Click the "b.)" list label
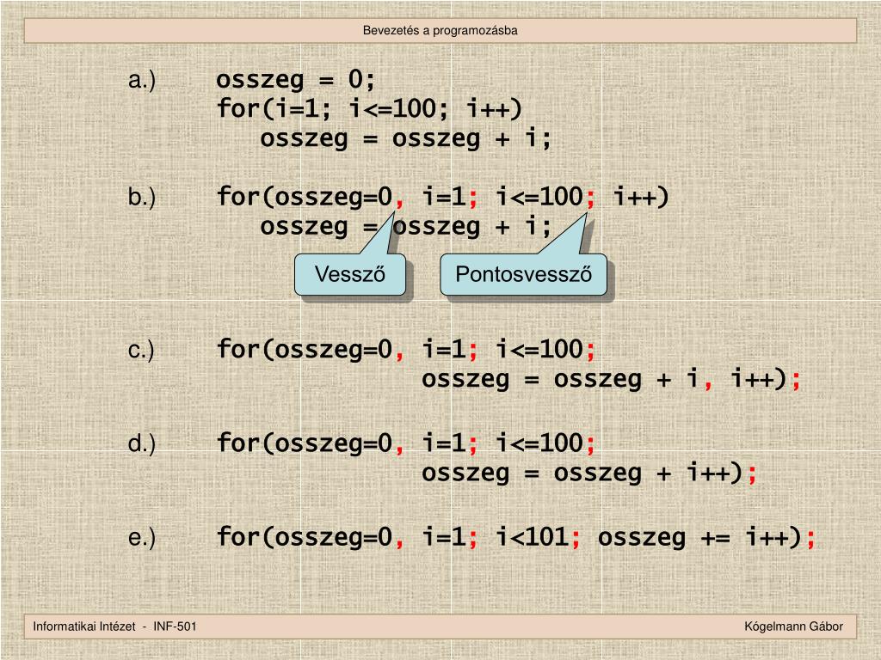The height and width of the screenshot is (660, 881). pos(142,197)
